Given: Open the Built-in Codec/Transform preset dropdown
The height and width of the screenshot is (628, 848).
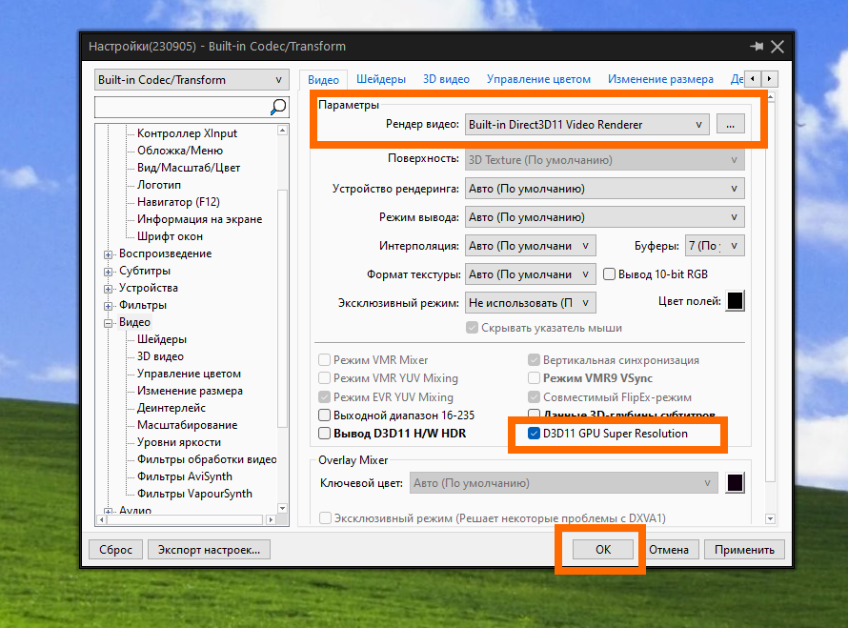Looking at the screenshot, I should coord(192,79).
